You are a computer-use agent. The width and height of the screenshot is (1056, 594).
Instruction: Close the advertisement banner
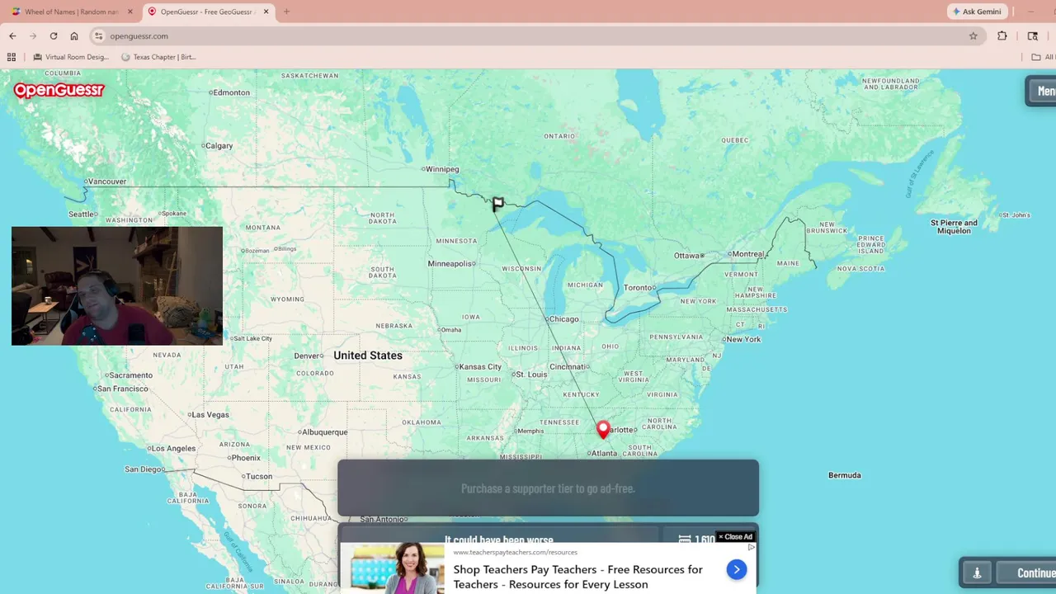pos(735,537)
